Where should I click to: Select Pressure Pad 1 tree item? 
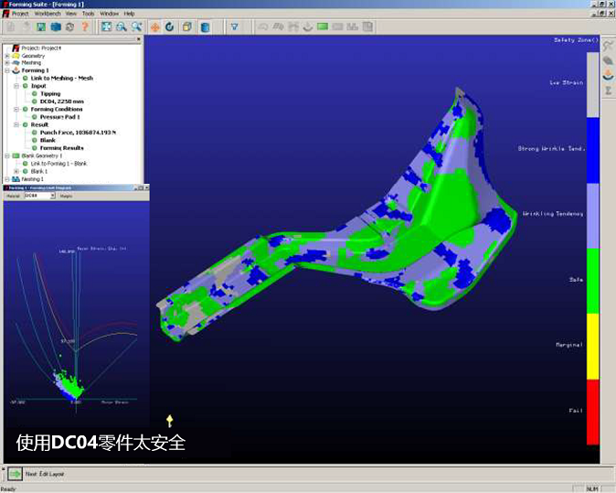click(x=59, y=117)
